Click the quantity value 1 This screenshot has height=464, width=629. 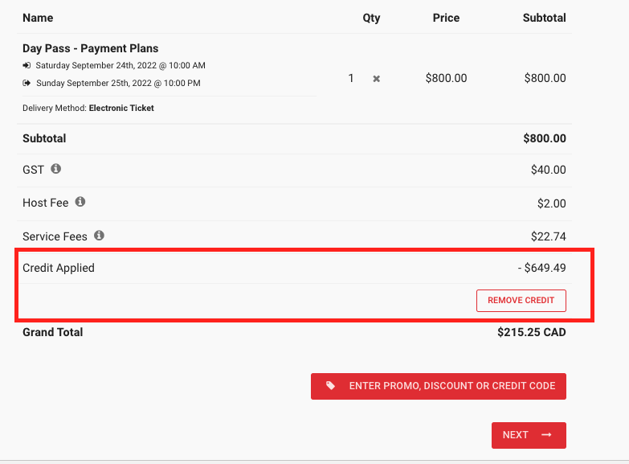pyautogui.click(x=351, y=78)
